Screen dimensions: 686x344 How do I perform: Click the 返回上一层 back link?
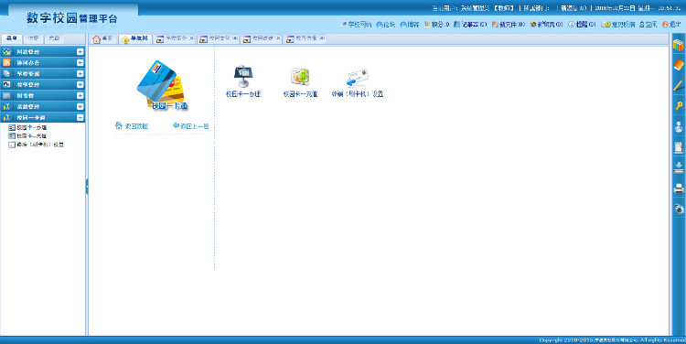(191, 126)
